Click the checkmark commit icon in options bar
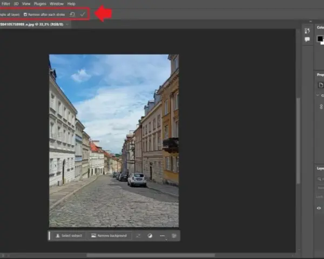This screenshot has height=259, width=324. click(83, 14)
